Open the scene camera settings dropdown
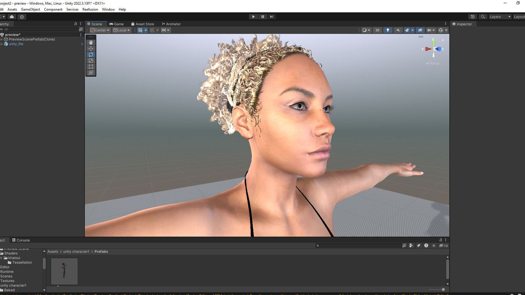 click(x=431, y=30)
